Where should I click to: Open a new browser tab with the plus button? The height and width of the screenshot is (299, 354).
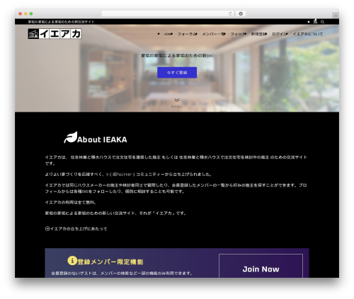(336, 16)
